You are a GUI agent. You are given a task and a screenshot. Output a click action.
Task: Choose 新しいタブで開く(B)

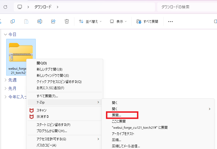tap(65, 69)
